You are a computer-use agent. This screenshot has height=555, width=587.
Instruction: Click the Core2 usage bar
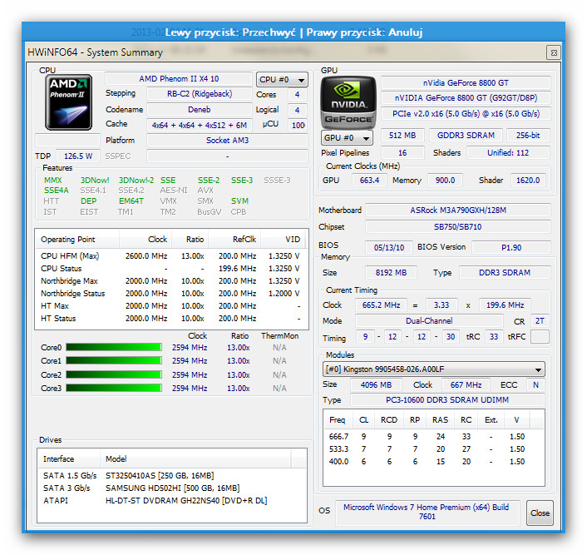pos(114,374)
